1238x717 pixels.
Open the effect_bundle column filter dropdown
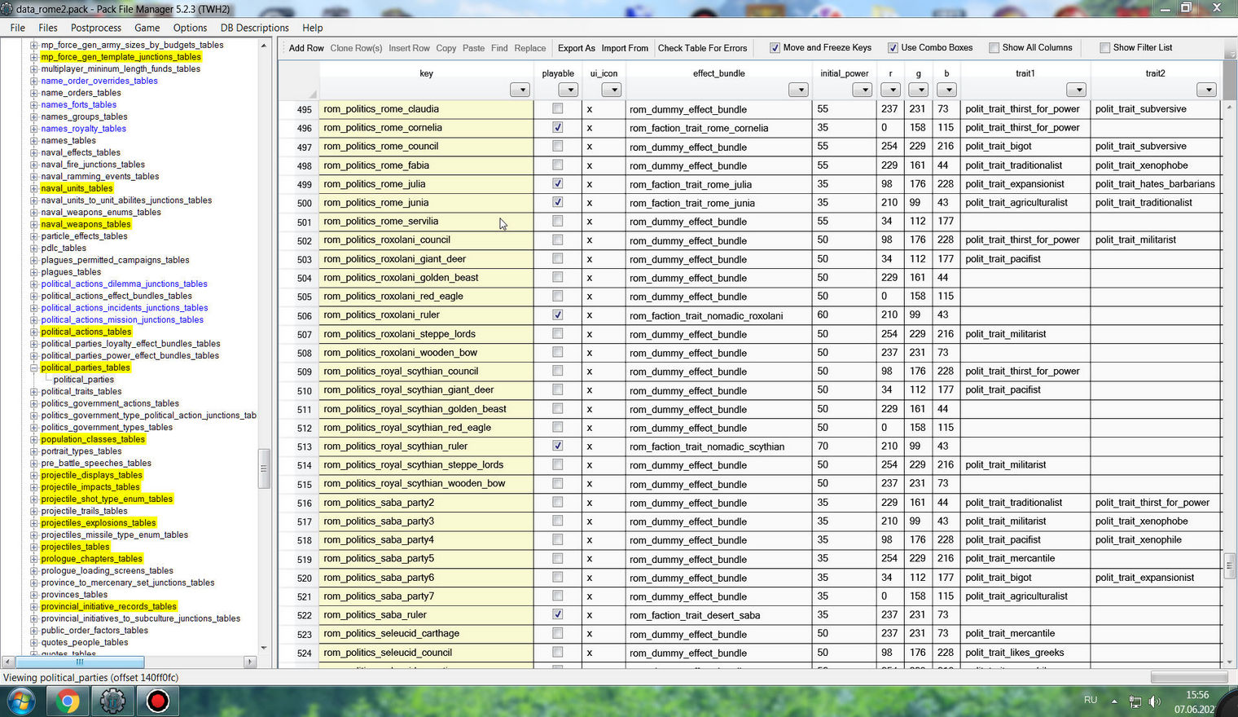tap(798, 90)
